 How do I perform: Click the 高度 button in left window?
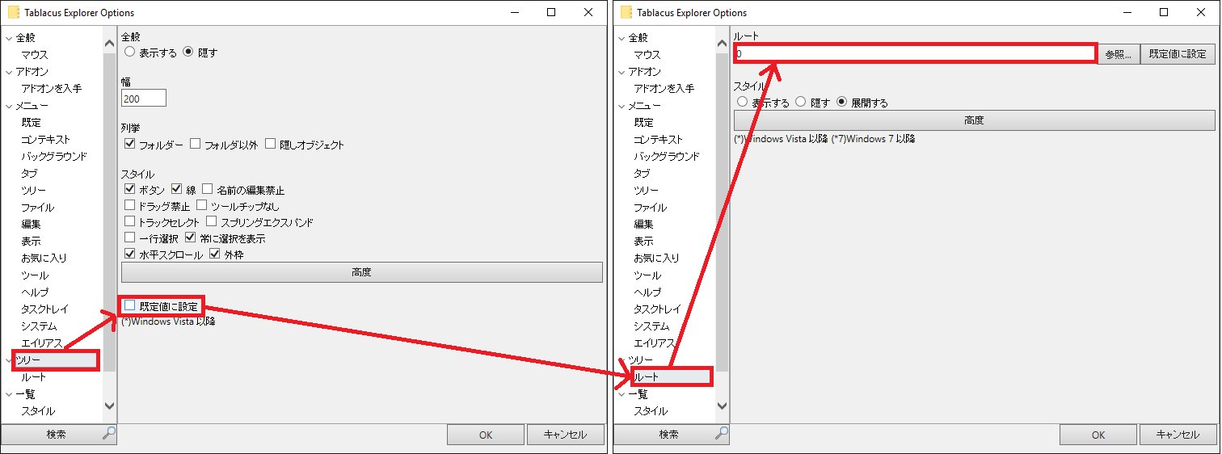coord(362,272)
